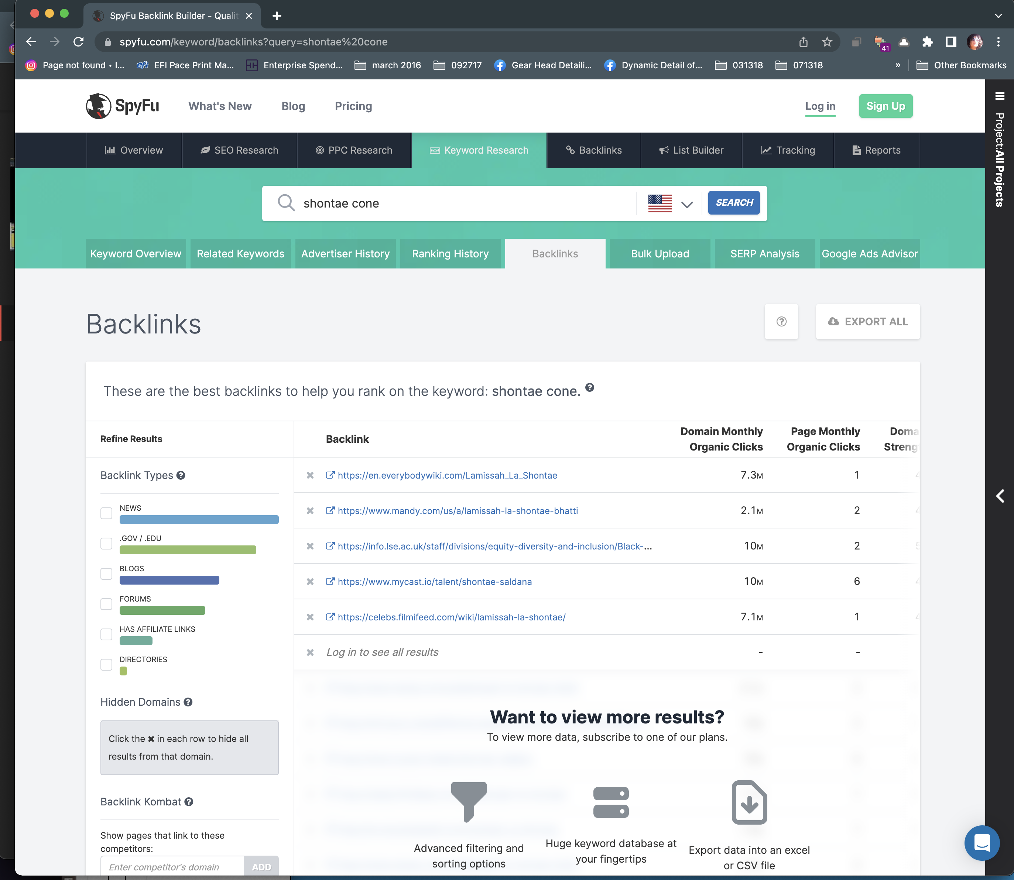Go to the Overview nav item
This screenshot has height=880, width=1014.
point(134,150)
